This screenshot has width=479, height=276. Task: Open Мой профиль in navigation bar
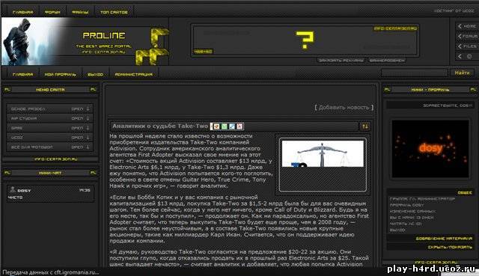click(x=60, y=75)
